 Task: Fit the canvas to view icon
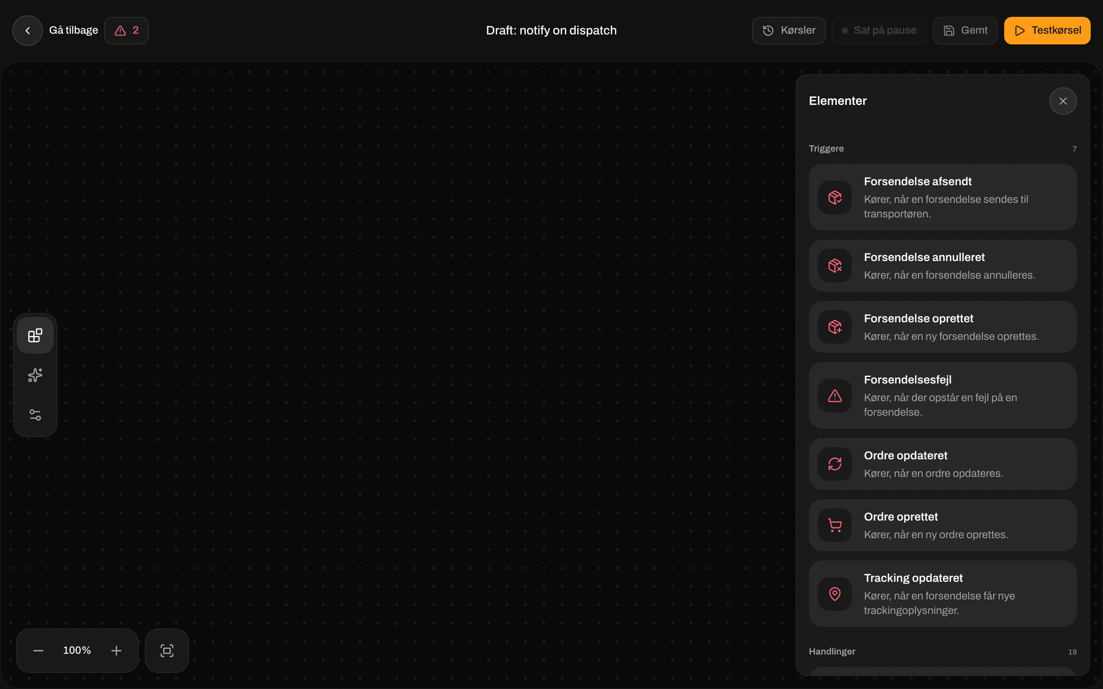click(x=167, y=650)
